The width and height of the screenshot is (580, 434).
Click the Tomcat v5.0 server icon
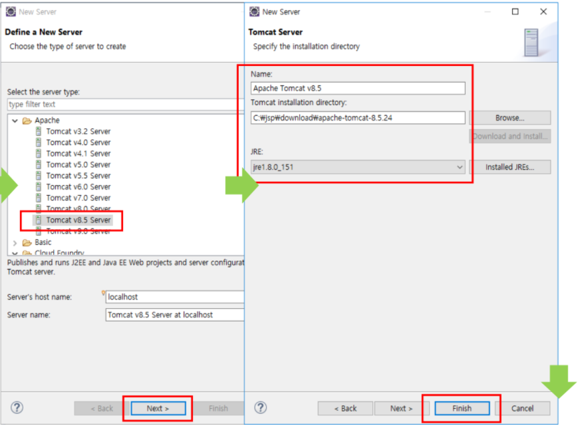tap(39, 165)
